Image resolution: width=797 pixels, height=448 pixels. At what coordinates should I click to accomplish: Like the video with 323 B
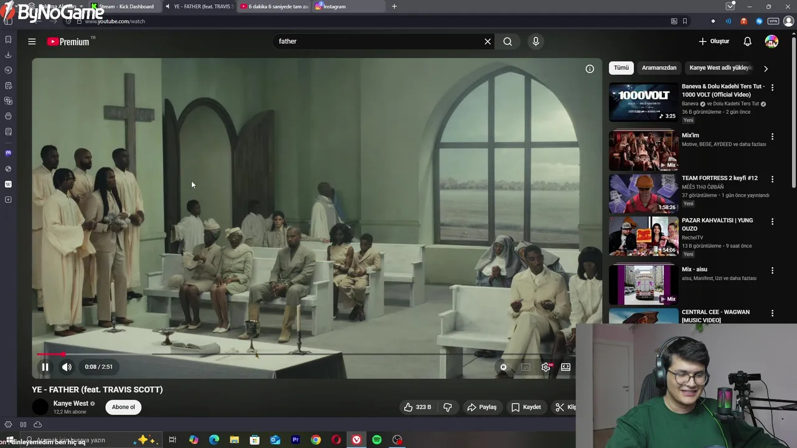417,407
